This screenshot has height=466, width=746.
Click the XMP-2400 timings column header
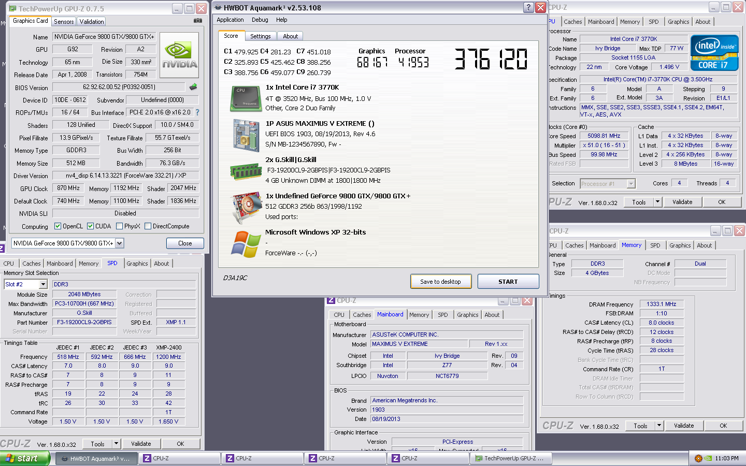tap(168, 347)
